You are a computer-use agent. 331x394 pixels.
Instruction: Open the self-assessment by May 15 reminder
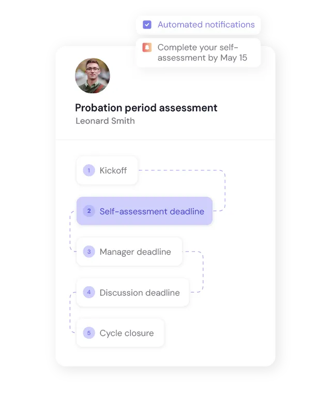point(202,52)
